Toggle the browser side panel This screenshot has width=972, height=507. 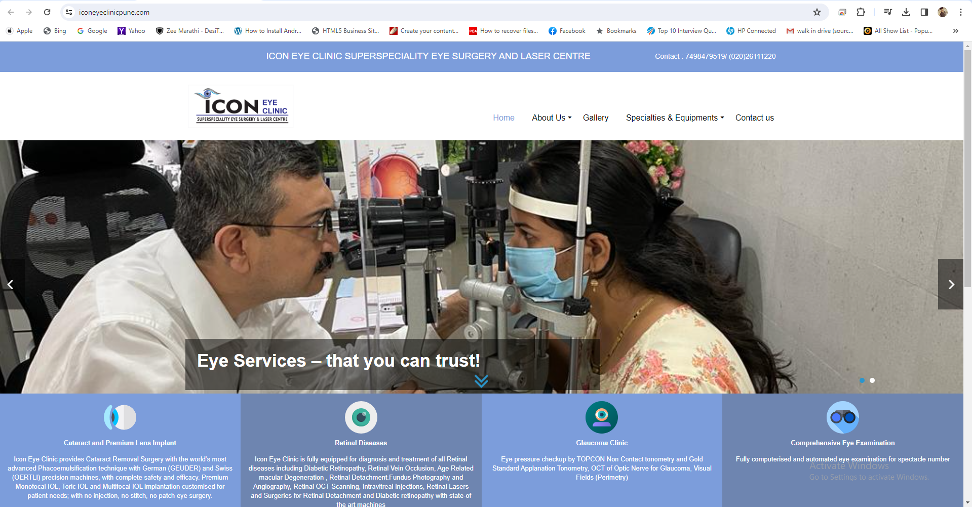point(924,12)
